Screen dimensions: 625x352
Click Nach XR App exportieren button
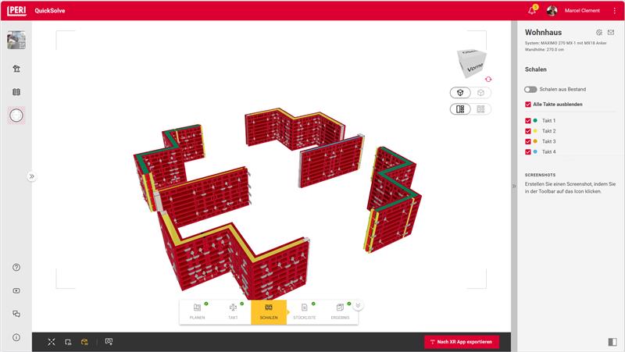[461, 342]
